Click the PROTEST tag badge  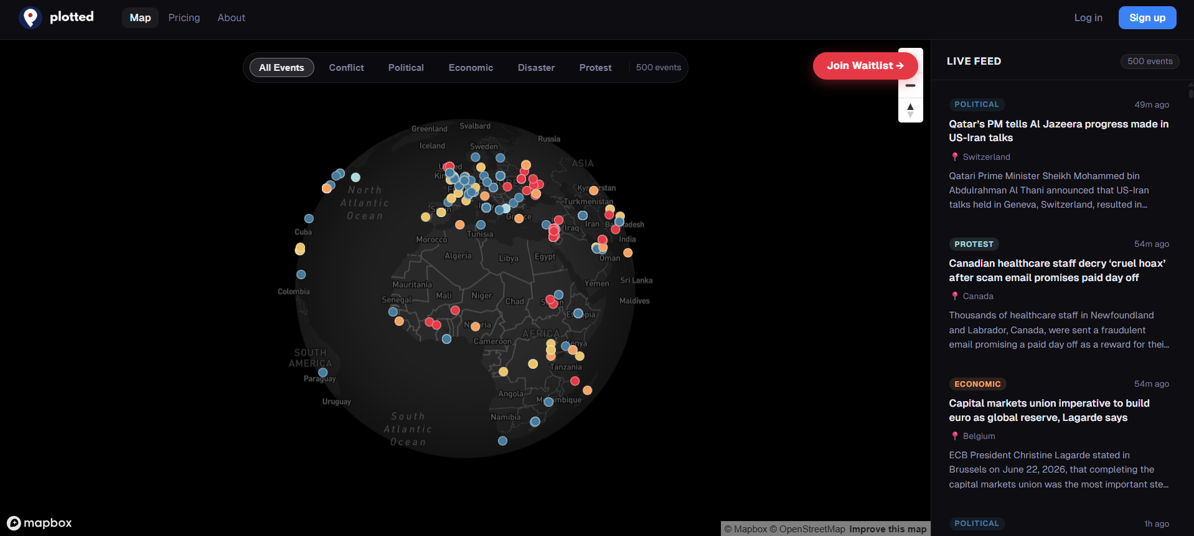[x=974, y=244]
